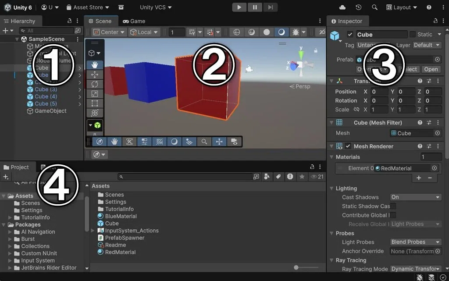Click the label tag icon in Project toolbar

tap(278, 177)
